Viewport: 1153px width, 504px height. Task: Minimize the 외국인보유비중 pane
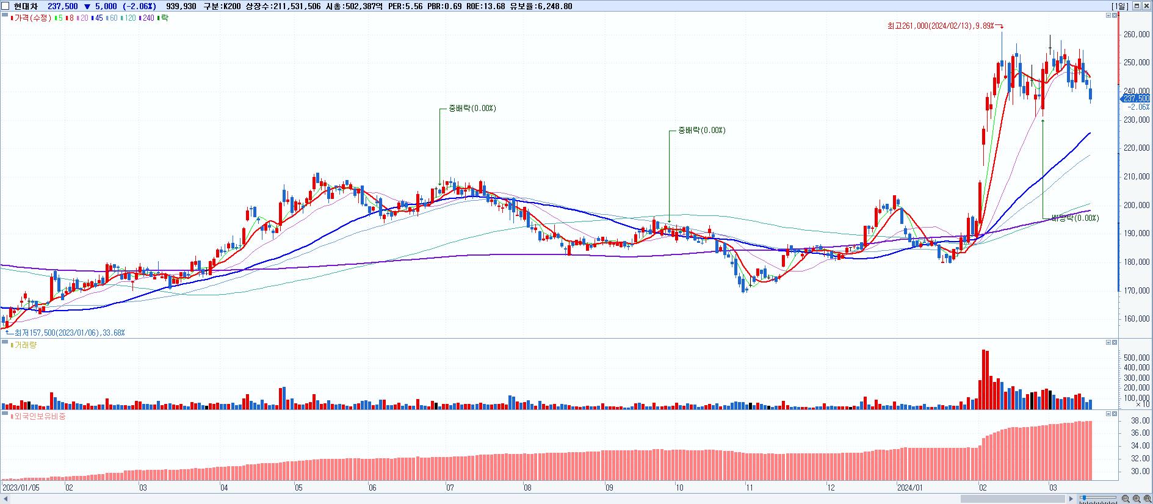1108,413
